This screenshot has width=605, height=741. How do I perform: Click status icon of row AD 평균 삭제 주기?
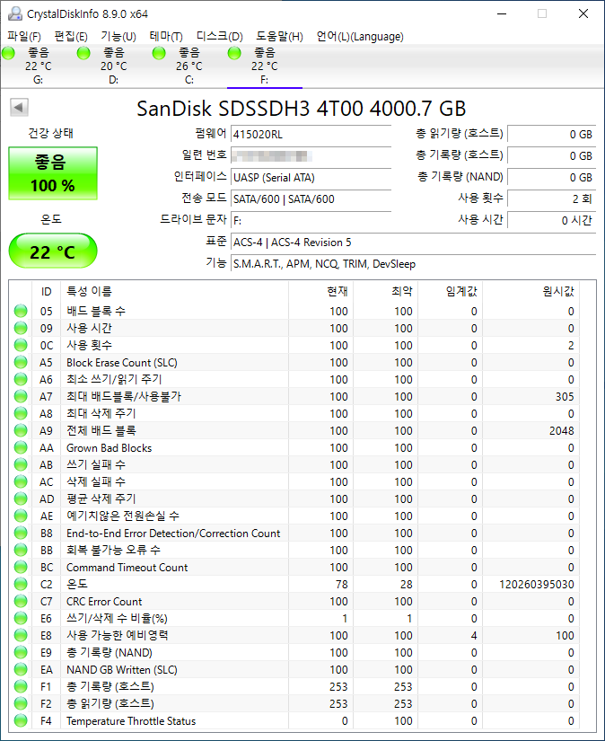(x=21, y=498)
